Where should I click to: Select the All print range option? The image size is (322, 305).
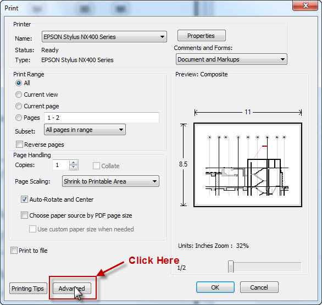pos(19,83)
